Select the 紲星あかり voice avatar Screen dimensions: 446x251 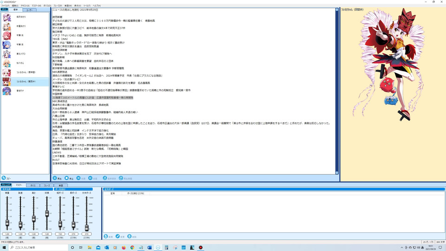coord(7,26)
